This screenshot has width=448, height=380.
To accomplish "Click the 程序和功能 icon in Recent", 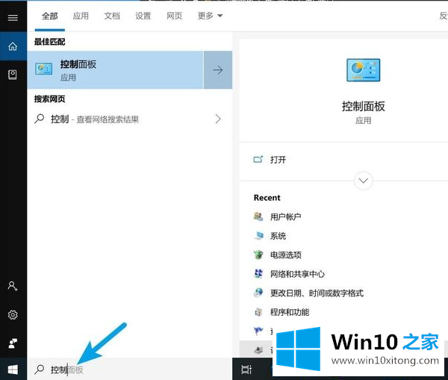I will (x=258, y=312).
